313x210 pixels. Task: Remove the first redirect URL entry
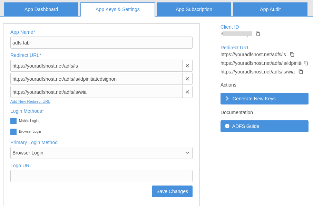coord(187,66)
